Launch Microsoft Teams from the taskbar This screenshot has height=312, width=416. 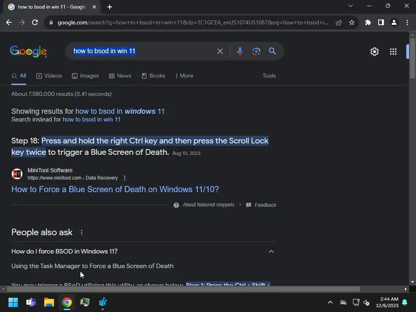coord(31,302)
